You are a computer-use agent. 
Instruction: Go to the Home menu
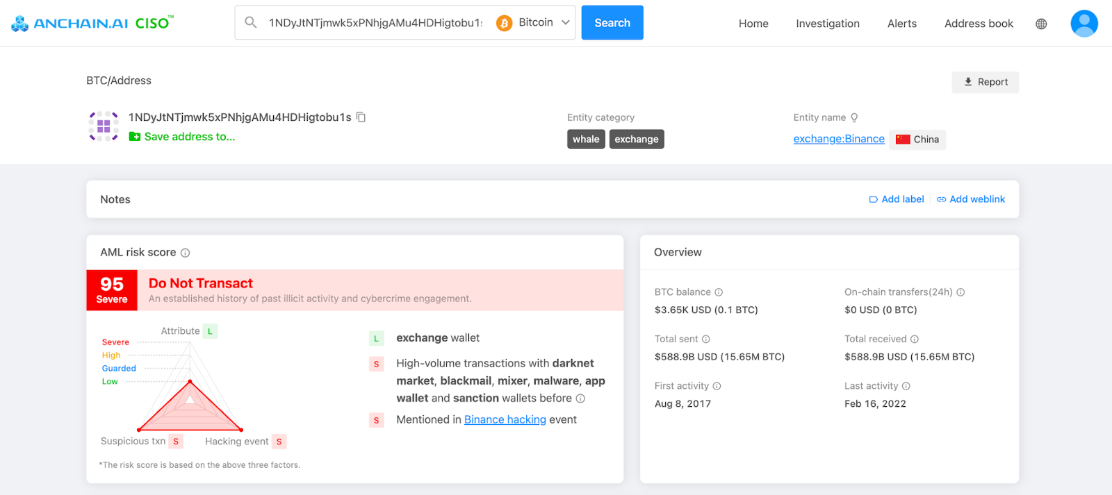(753, 24)
